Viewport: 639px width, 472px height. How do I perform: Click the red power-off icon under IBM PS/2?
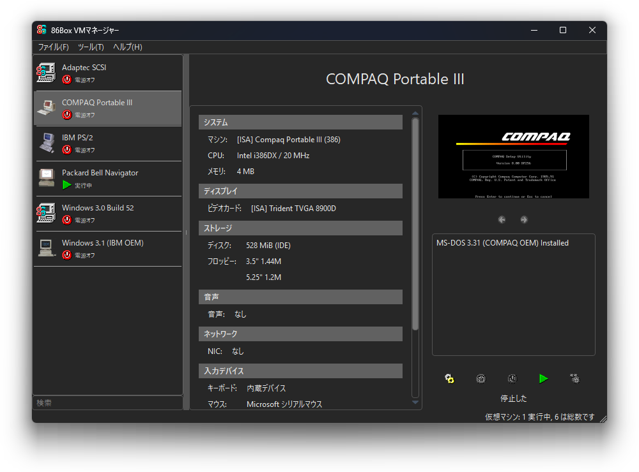click(x=67, y=150)
